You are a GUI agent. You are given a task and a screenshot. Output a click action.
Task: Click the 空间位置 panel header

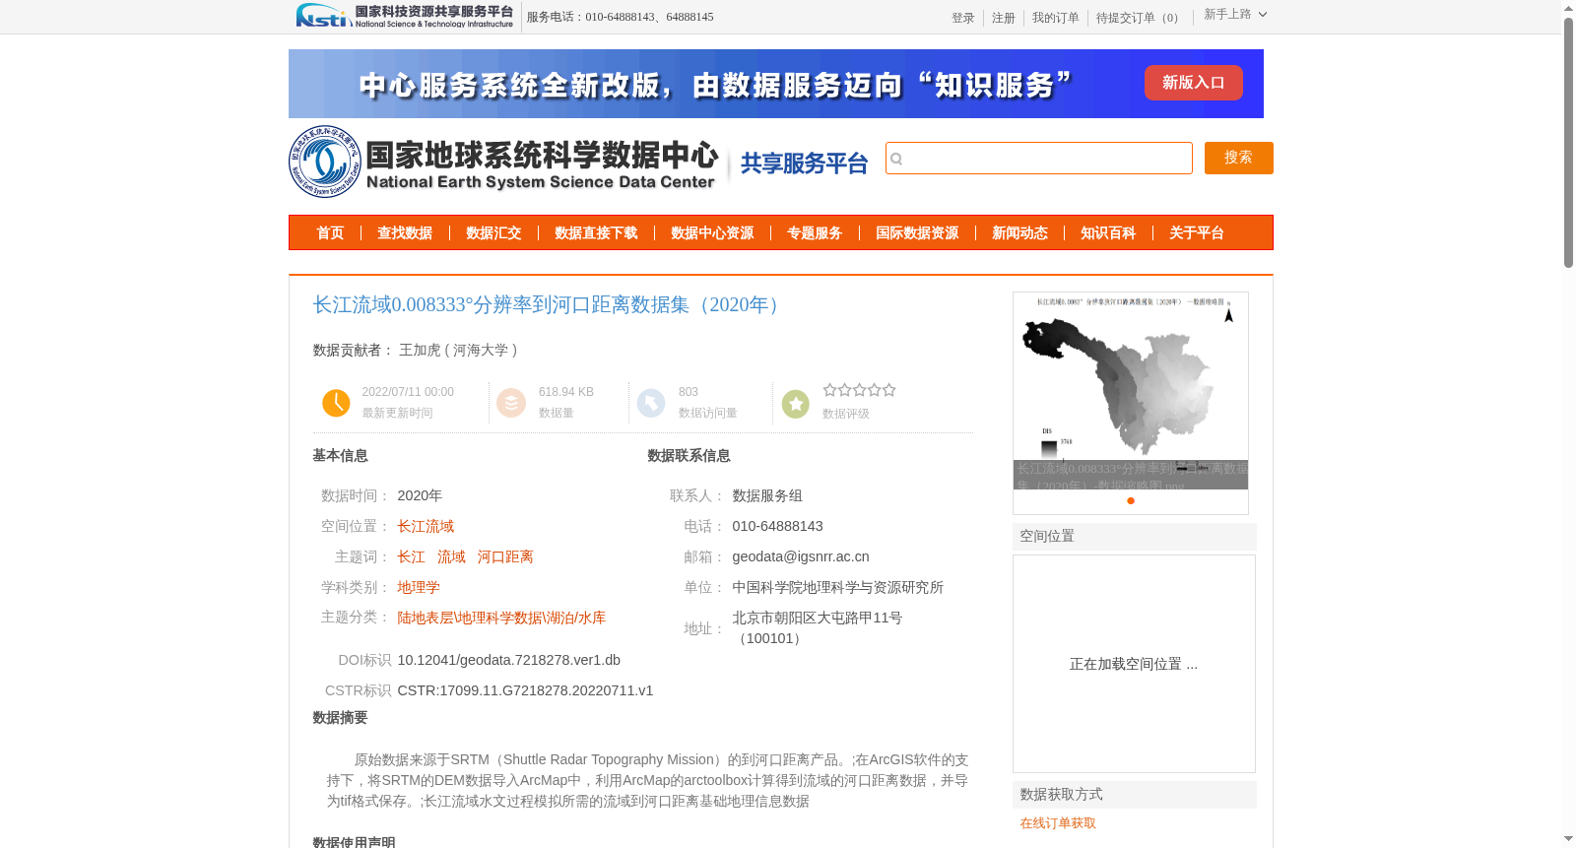1135,537
